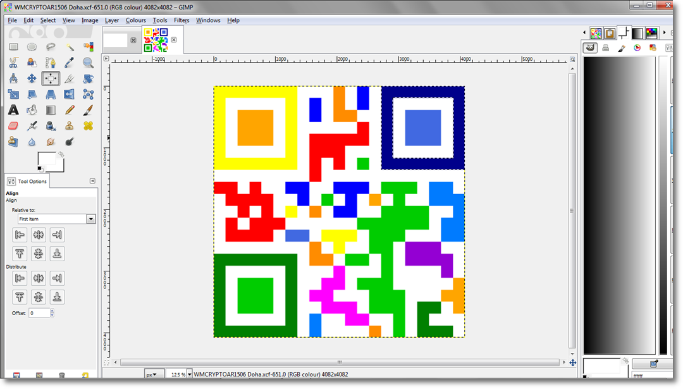Select the Scale tool
Viewport: 683px width, 389px height.
13,94
